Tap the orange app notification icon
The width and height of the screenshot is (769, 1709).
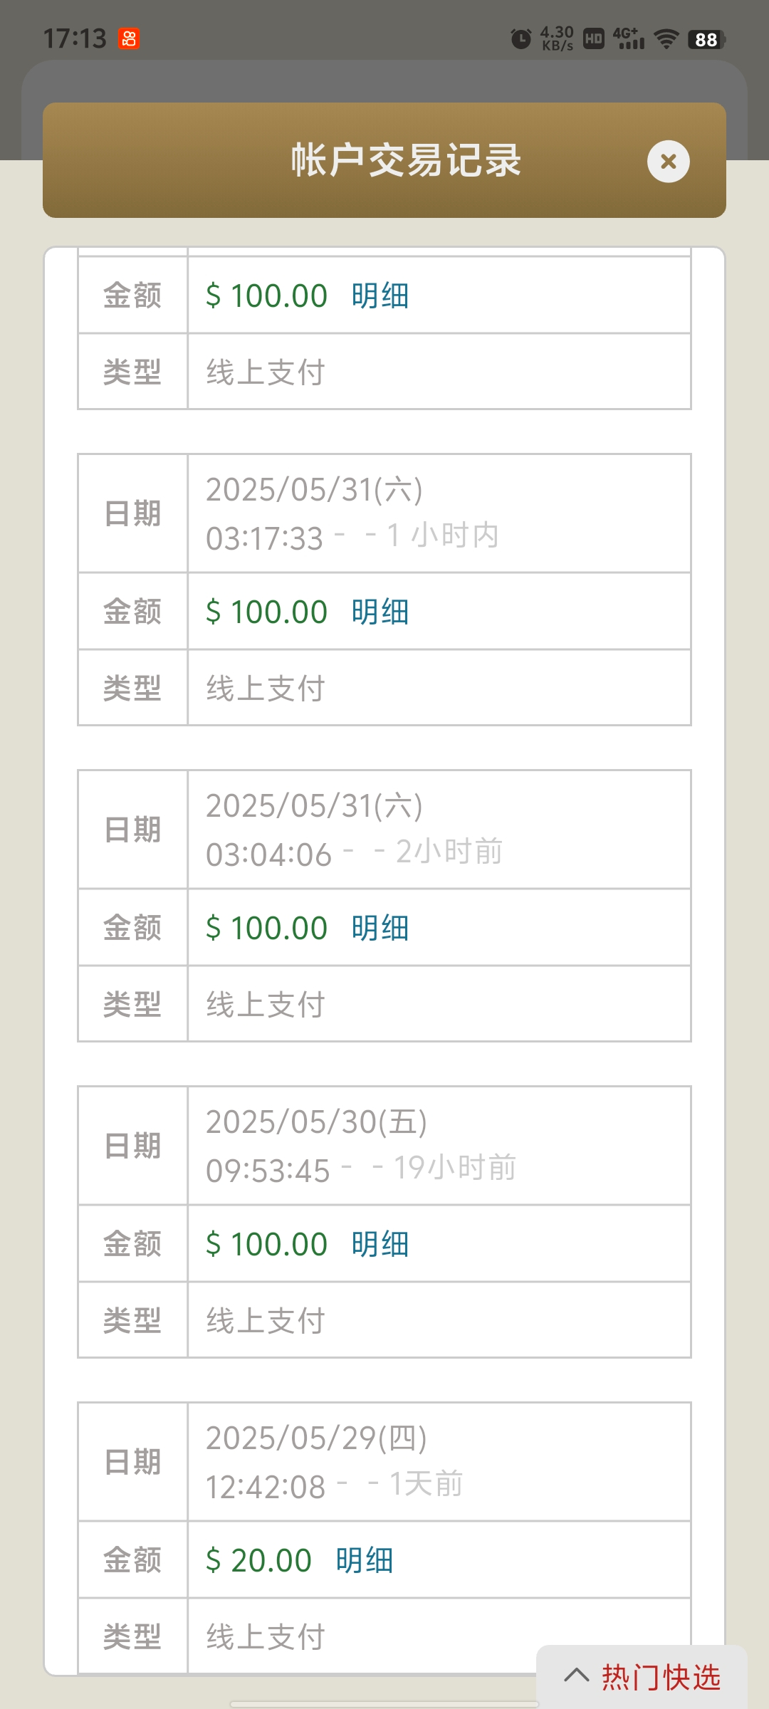129,38
